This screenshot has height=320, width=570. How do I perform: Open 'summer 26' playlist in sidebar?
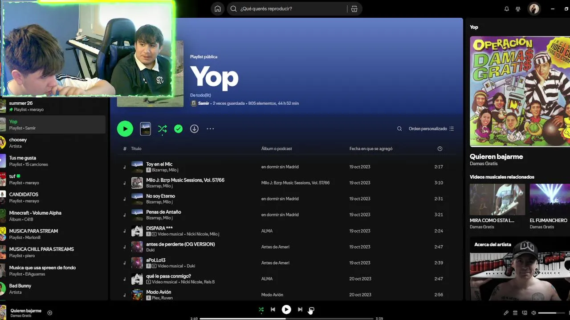click(53, 106)
